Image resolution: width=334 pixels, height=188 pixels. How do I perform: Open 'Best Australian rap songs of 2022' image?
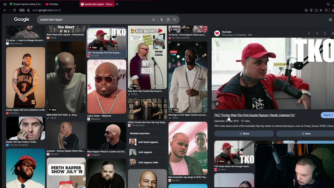tap(188, 148)
